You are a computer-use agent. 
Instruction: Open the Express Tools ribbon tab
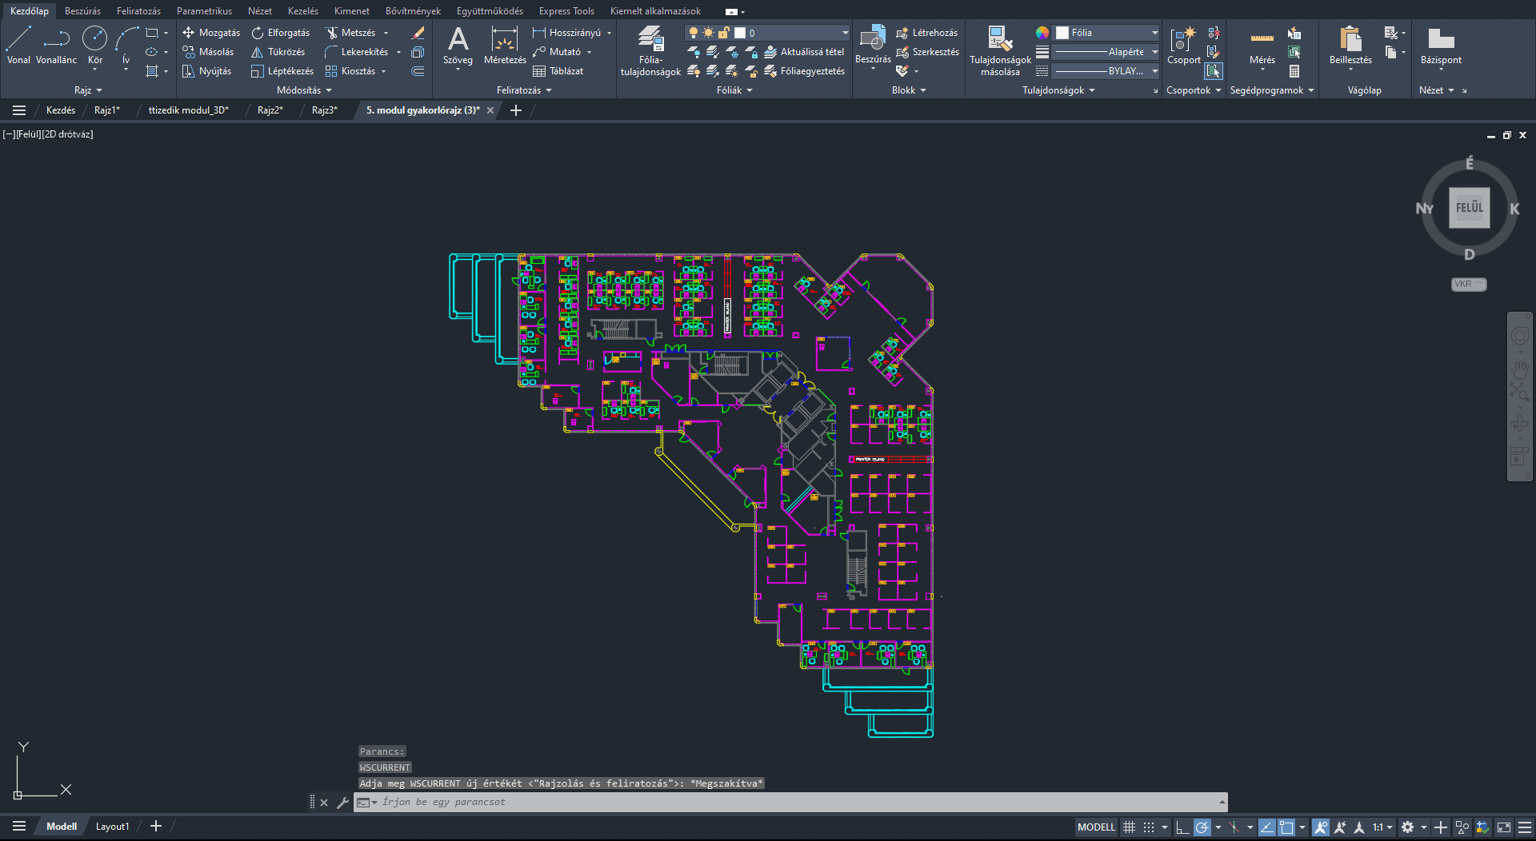[x=566, y=11]
